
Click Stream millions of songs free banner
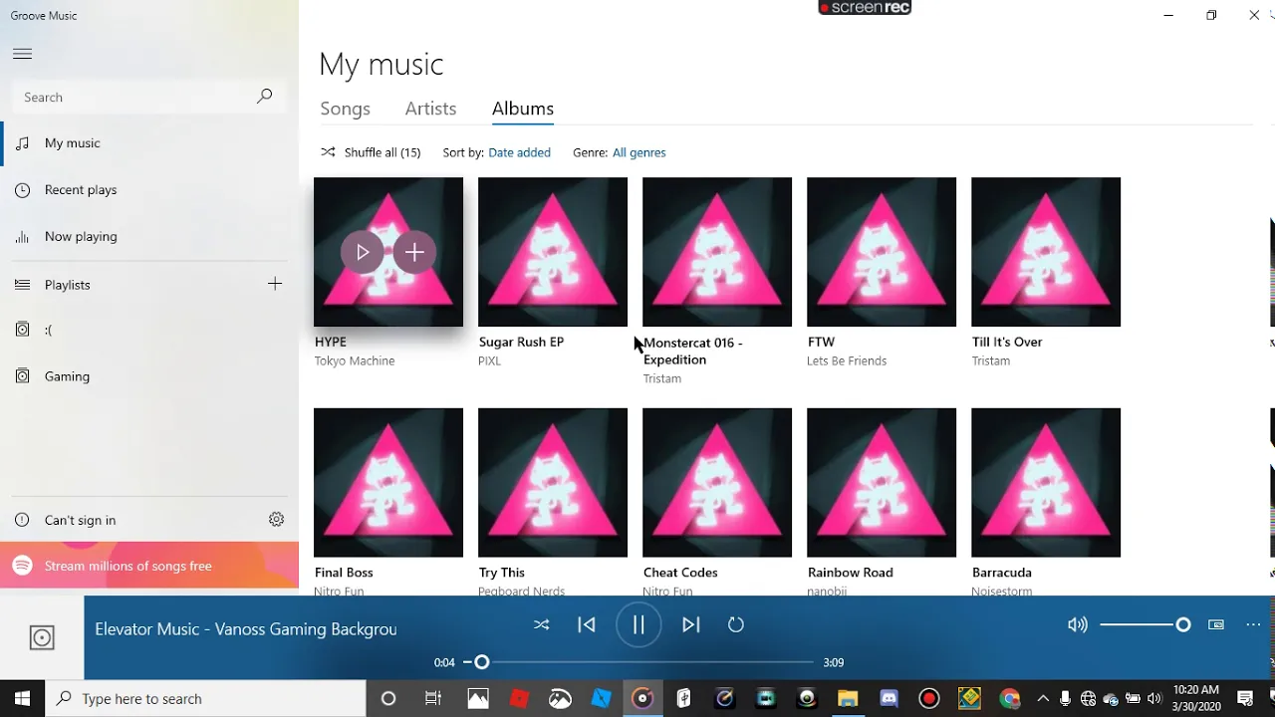click(149, 566)
